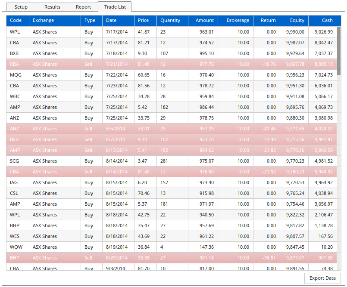Click the amount value 963.01

207,32
